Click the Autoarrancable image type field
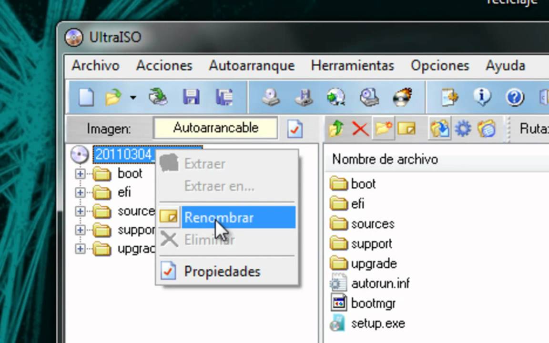 [x=215, y=128]
